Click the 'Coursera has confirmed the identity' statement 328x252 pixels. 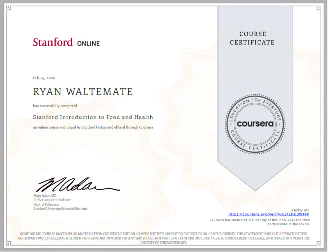260,222
